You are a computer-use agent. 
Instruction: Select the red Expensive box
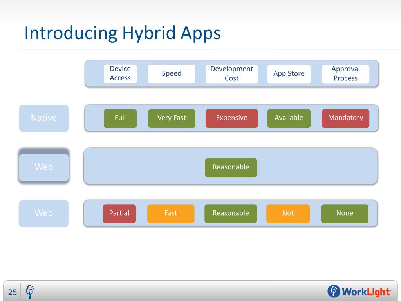[x=232, y=118]
